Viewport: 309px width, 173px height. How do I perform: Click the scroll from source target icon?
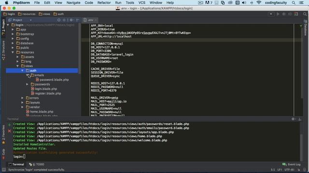(59, 20)
